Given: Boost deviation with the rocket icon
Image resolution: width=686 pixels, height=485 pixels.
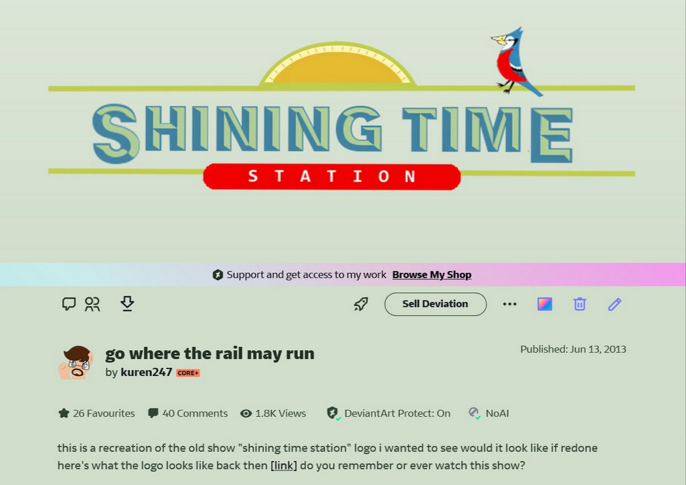Looking at the screenshot, I should pos(361,304).
